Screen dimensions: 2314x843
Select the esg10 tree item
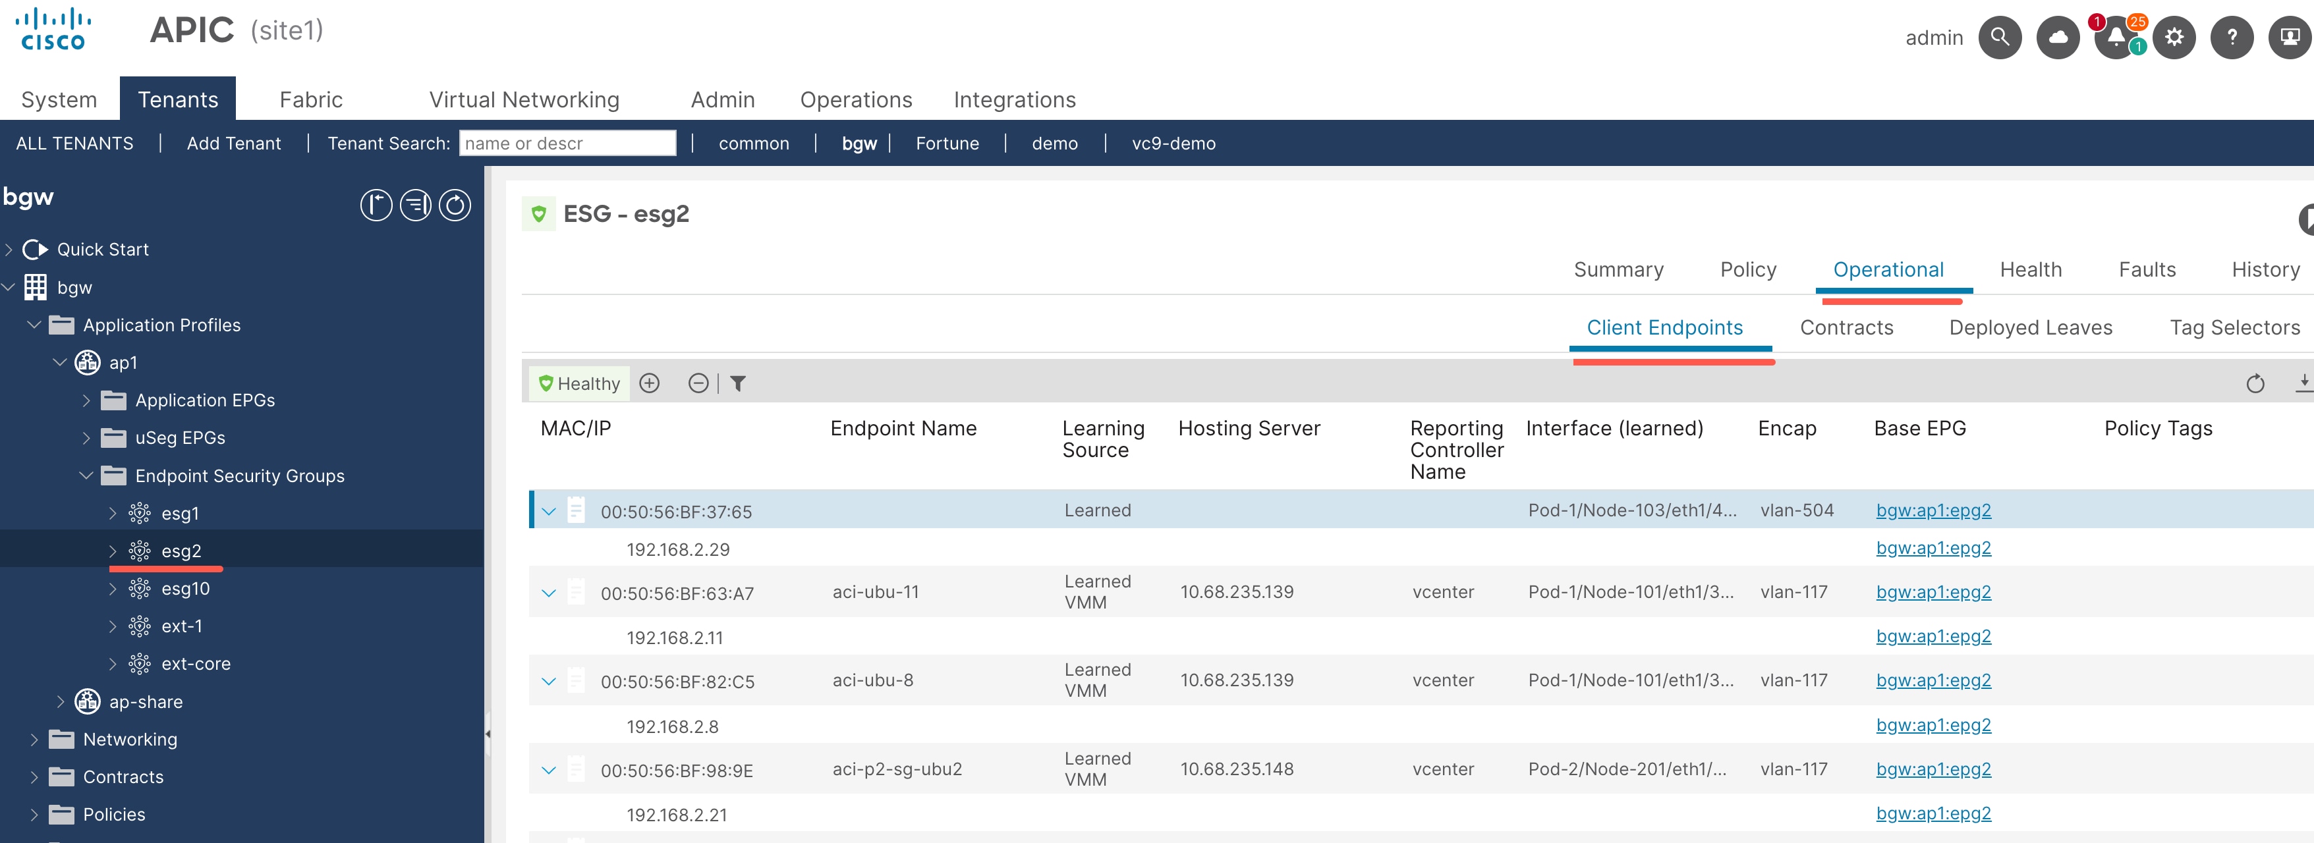[x=185, y=589]
